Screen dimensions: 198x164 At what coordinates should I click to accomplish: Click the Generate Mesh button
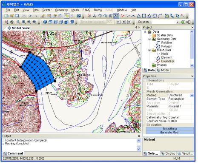tap(170, 132)
